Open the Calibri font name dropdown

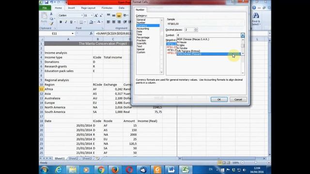click(82, 15)
